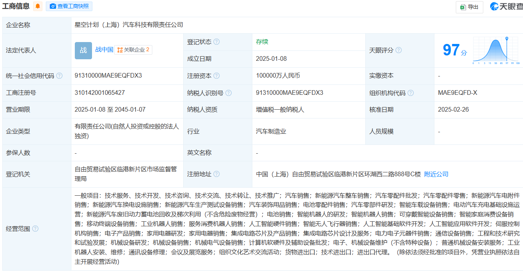Image resolution: width=523 pixels, height=271 pixels.
Task: Click the 实缴资本 field label
Action: [381, 76]
